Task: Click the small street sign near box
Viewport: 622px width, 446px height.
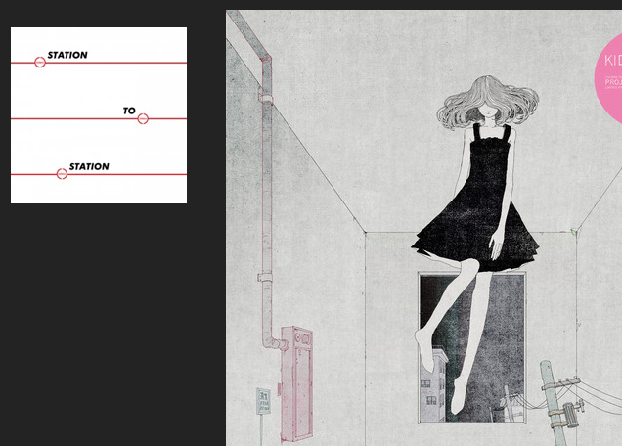Action: (x=263, y=400)
